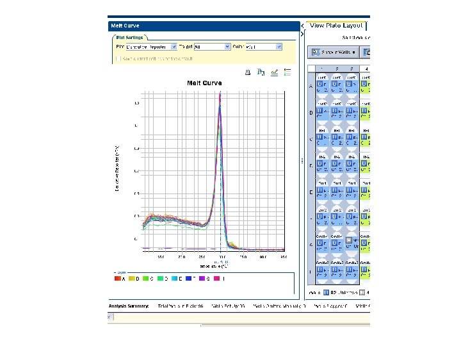Click the Wells Flagged entry in summary
461x346 pixels.
point(330,306)
